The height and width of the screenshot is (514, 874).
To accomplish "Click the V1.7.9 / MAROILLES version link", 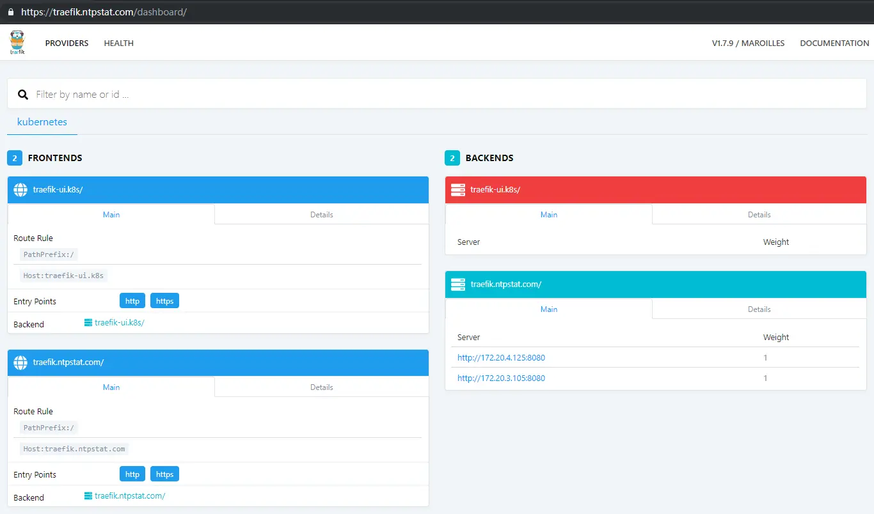I will 748,43.
